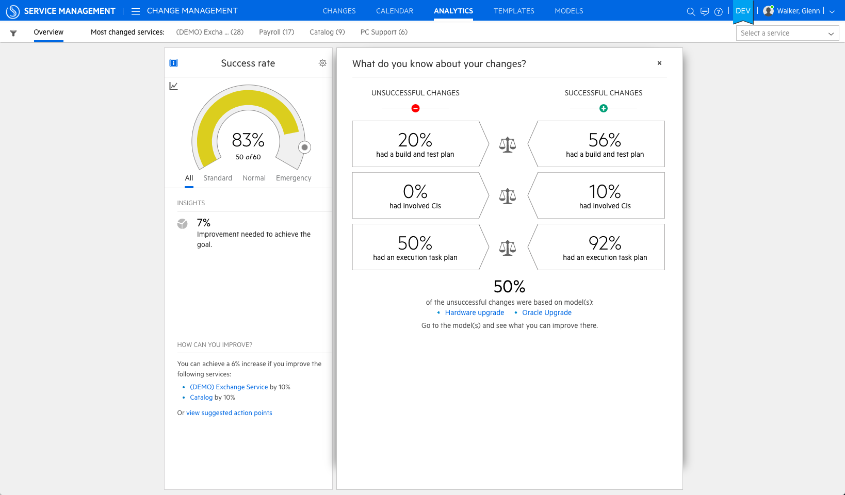Toggle the Standard filter under the gauge
The height and width of the screenshot is (495, 845).
[x=217, y=178]
